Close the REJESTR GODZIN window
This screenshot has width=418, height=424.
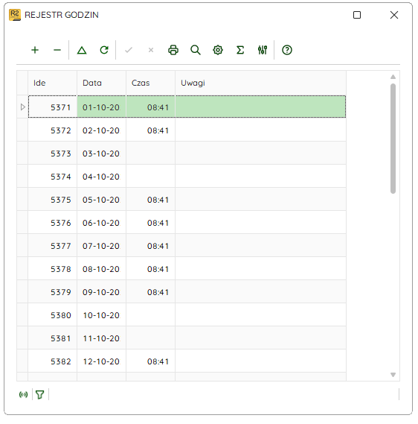(394, 15)
